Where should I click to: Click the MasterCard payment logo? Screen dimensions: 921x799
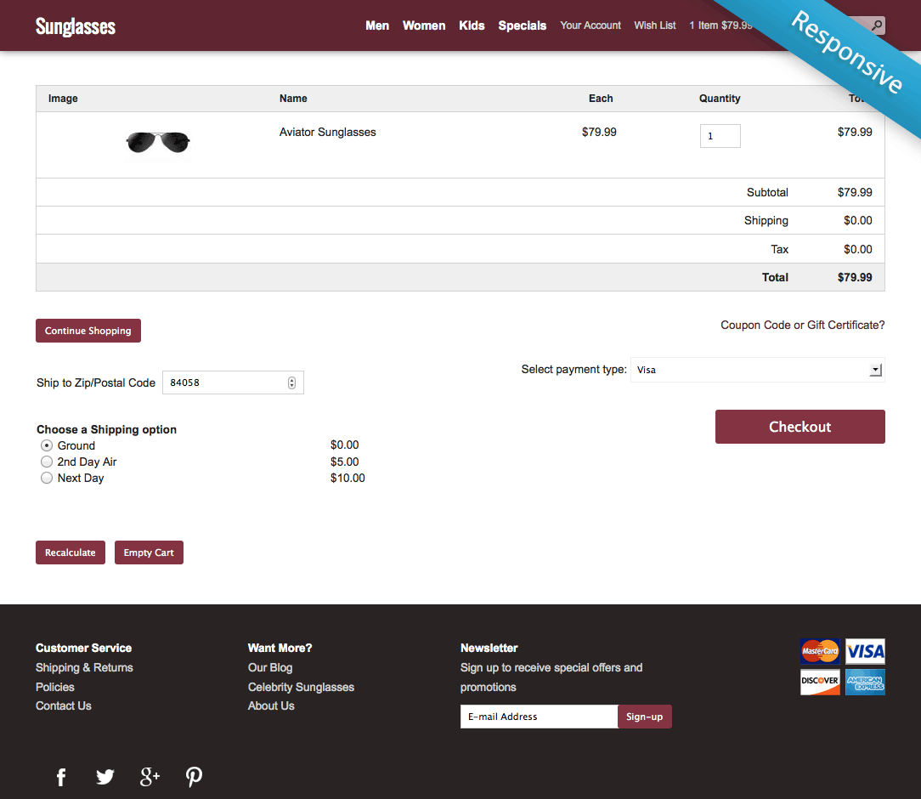[820, 652]
